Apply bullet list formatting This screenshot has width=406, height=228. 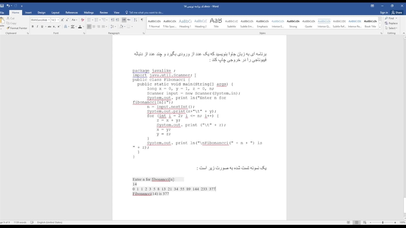(89, 20)
